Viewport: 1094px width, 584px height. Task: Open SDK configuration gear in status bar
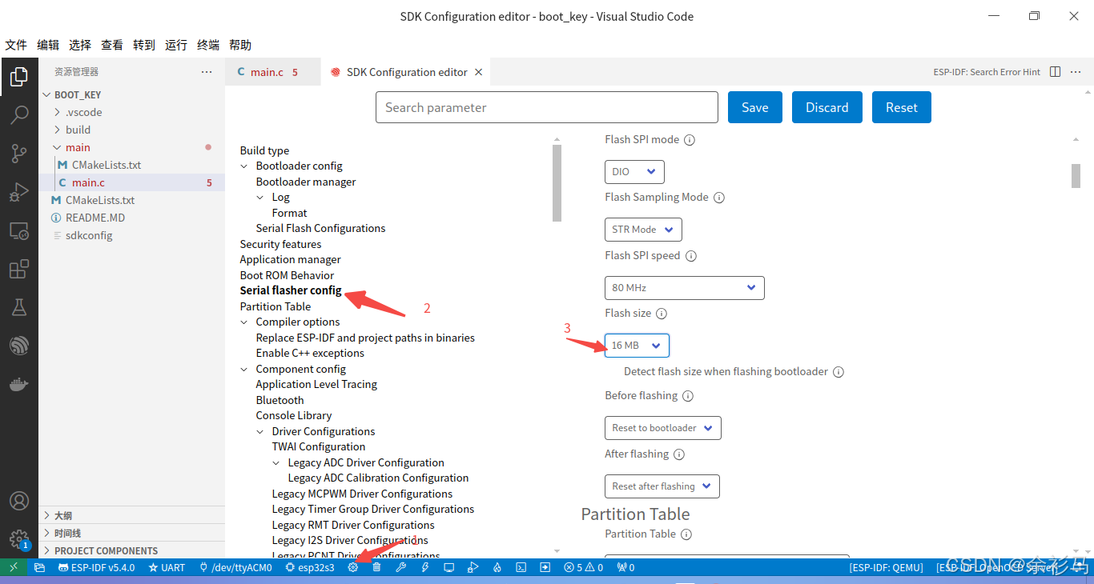point(352,567)
